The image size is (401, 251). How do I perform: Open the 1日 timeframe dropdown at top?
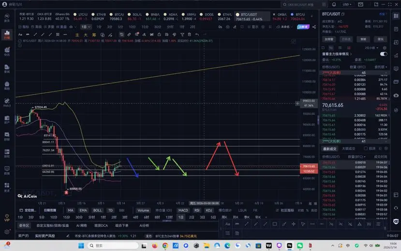(x=86, y=27)
